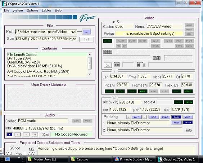Open the Options menu
203x163 pixels.
[32, 10]
